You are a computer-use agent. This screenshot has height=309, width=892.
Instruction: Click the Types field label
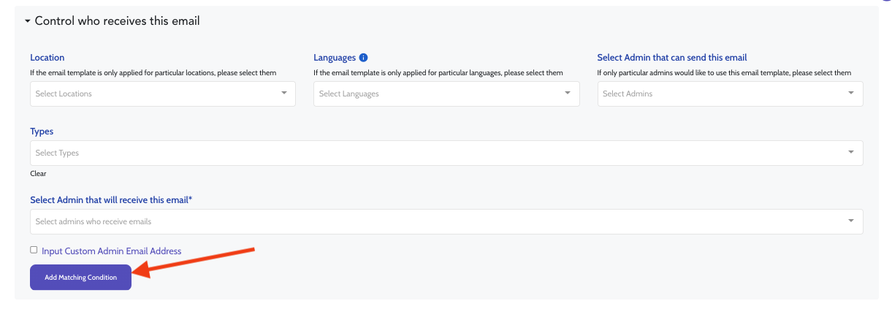point(42,131)
